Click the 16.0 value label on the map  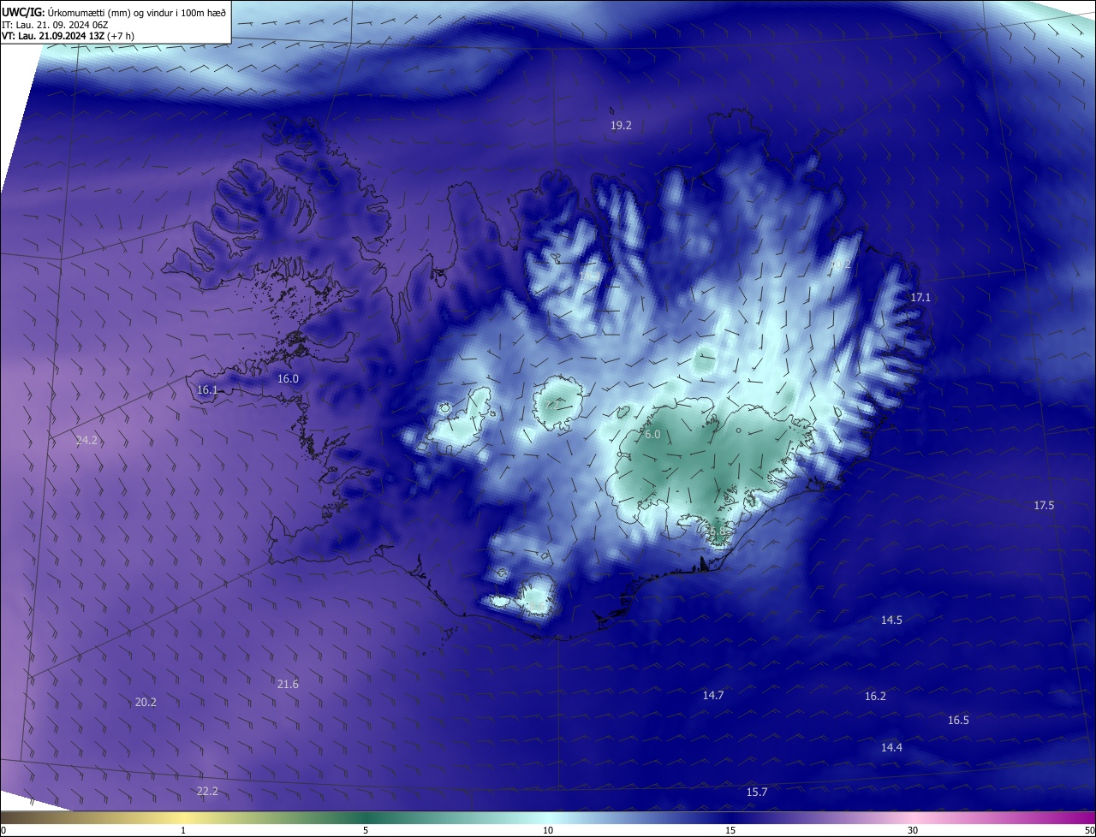(x=288, y=378)
